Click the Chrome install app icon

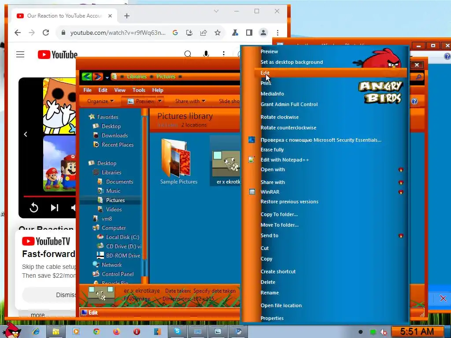pos(189,33)
